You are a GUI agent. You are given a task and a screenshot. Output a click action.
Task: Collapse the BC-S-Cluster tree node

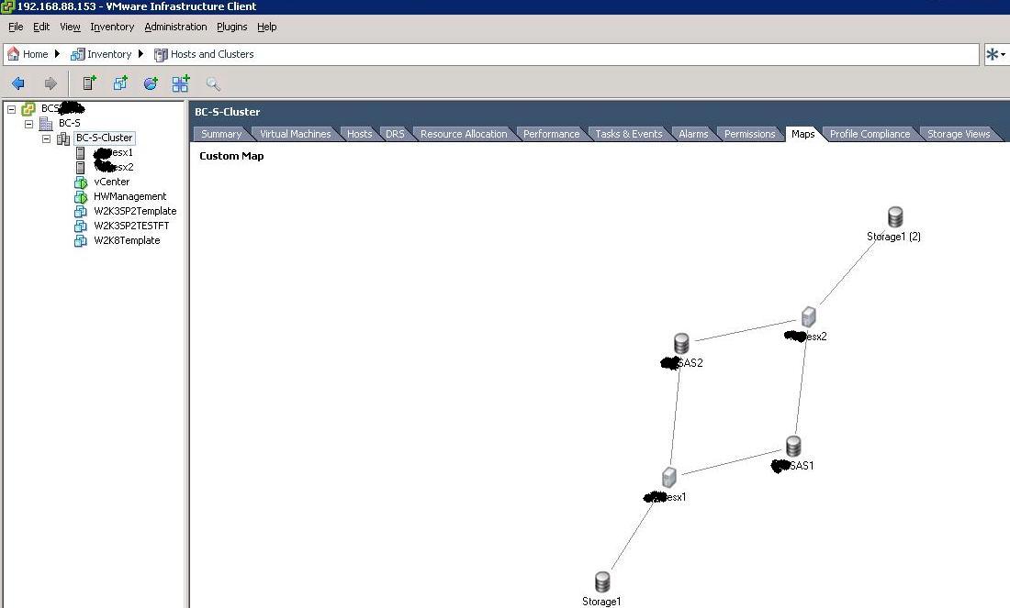[x=46, y=138]
